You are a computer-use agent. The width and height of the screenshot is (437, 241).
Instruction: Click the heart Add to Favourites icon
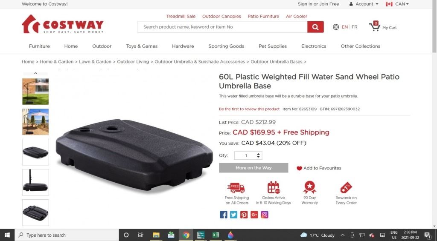click(299, 168)
